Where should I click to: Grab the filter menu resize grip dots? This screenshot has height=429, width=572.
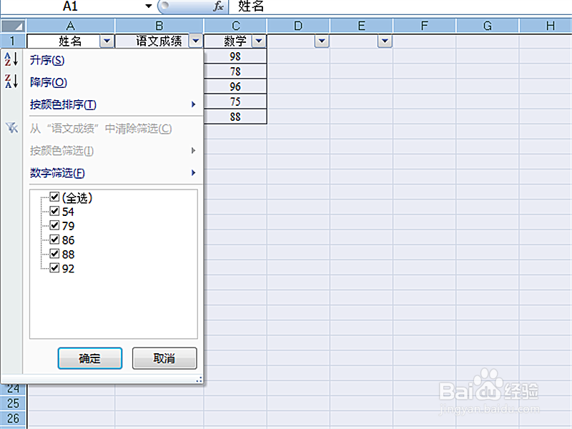coord(199,380)
